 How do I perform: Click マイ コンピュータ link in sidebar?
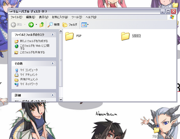click(29, 70)
